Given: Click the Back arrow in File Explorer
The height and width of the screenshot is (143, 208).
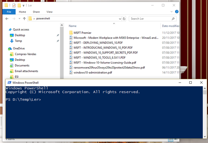Looking at the screenshot, I should (x=7, y=19).
